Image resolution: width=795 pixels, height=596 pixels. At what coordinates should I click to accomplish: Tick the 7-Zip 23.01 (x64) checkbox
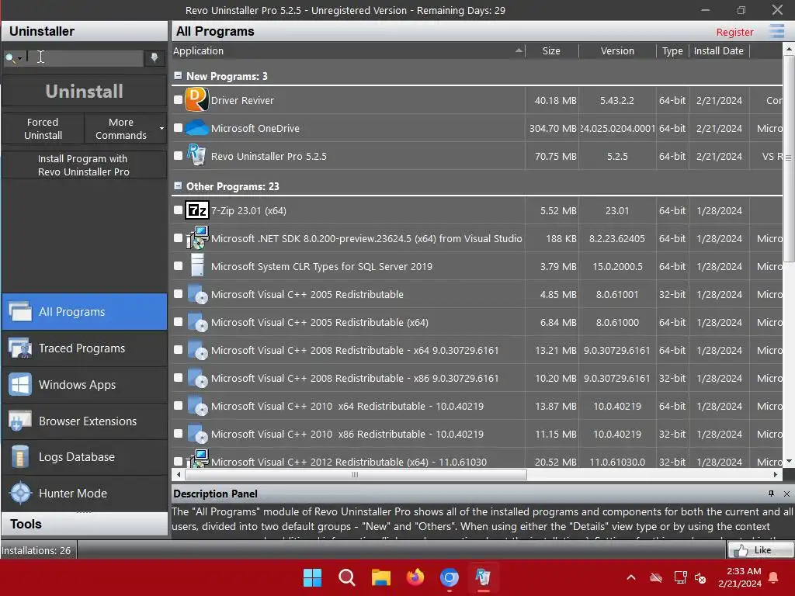pos(178,210)
